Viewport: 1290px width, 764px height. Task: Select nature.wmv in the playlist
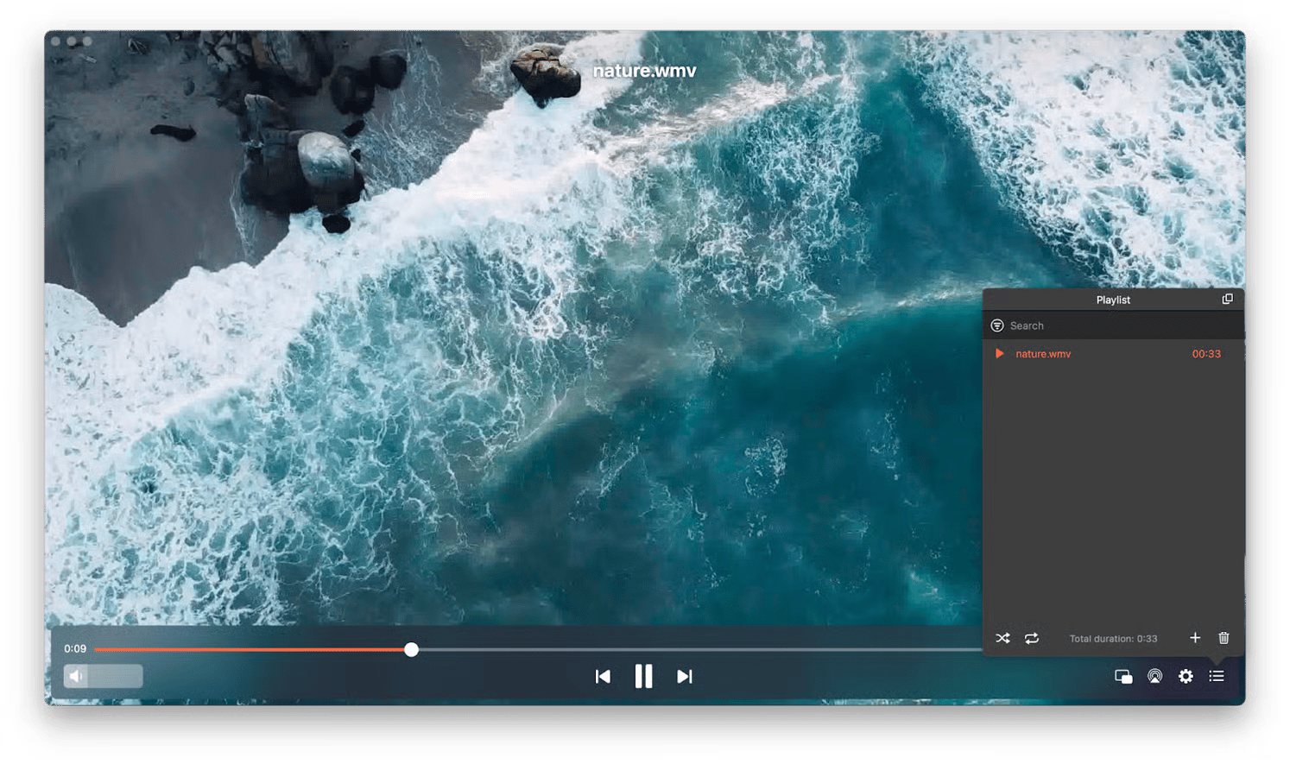[1043, 354]
